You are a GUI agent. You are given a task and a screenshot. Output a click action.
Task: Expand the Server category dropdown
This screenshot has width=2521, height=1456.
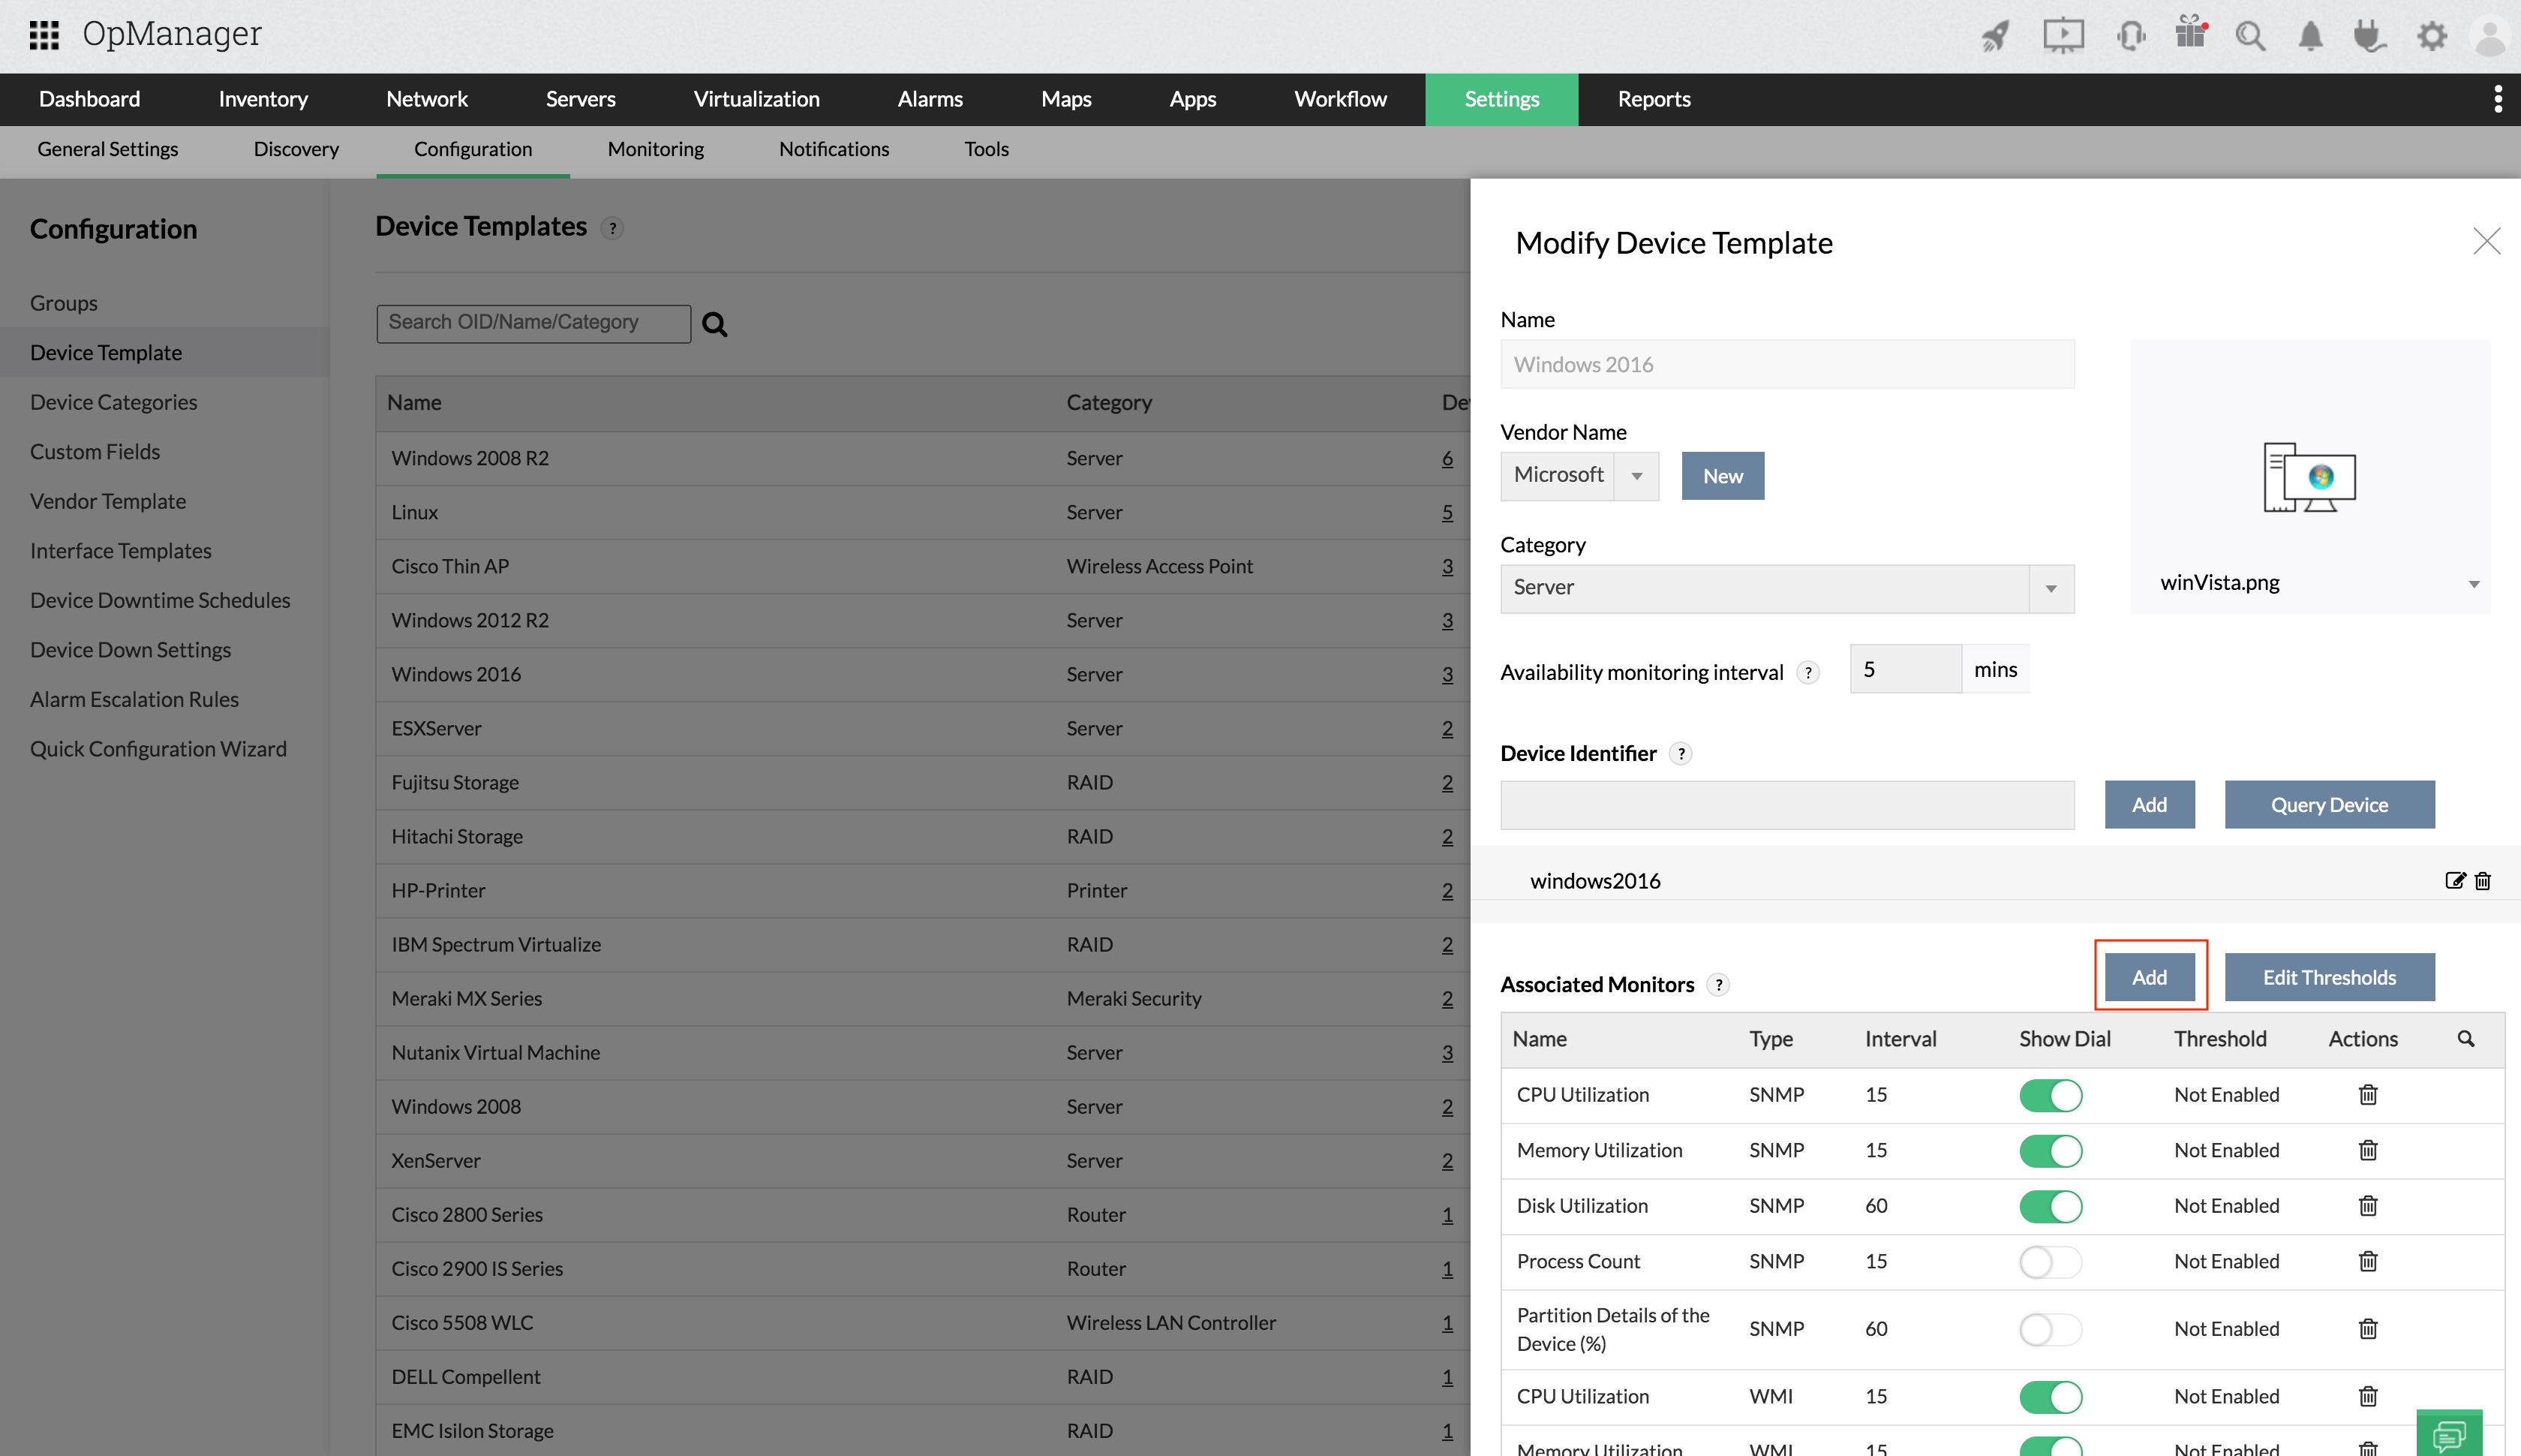2050,588
